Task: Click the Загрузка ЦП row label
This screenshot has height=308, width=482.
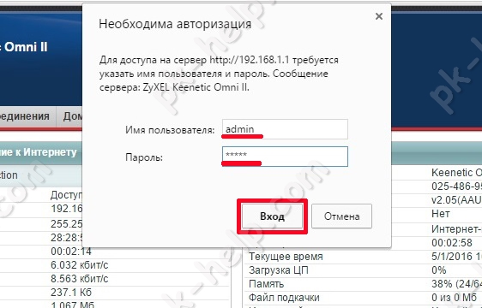Action: click(x=279, y=270)
